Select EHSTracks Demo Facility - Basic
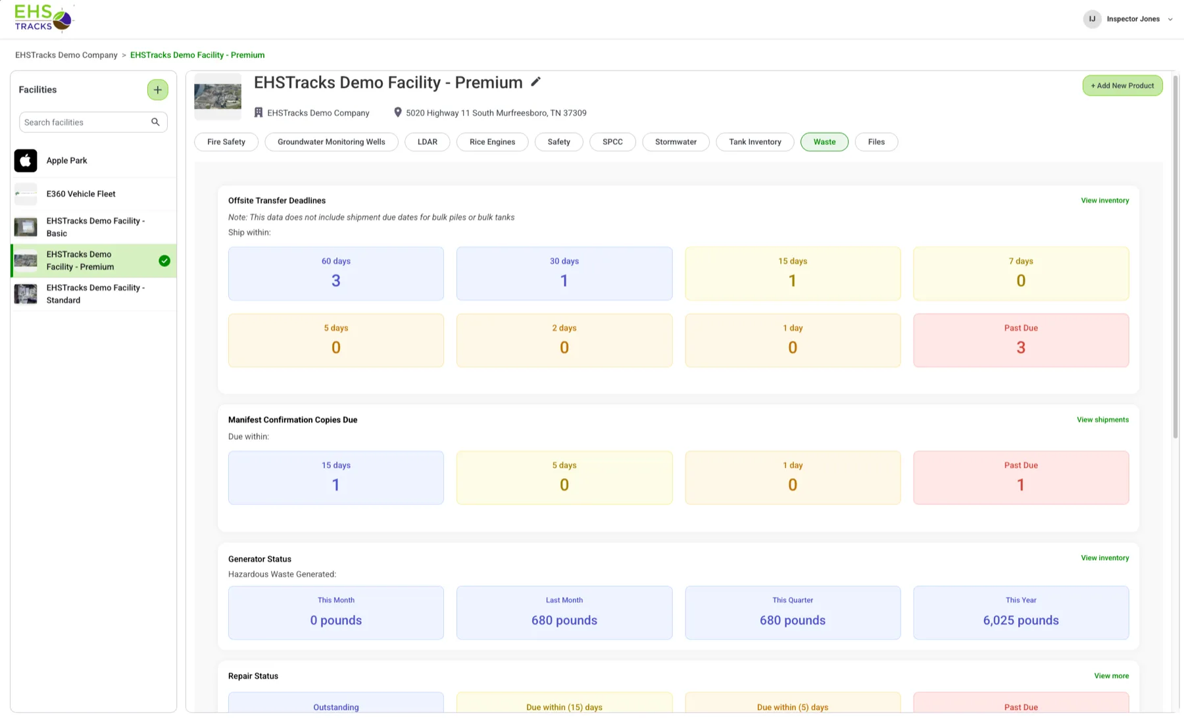The width and height of the screenshot is (1184, 720). 93,227
